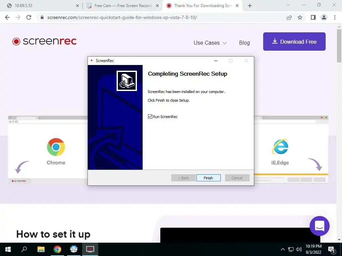Click the page vertical scrollbar thumb

(x=339, y=46)
